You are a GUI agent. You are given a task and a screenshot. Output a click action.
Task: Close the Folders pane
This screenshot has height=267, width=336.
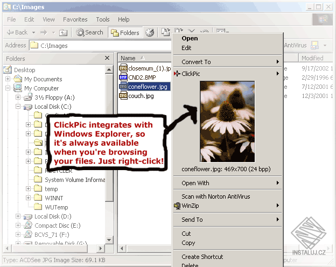(107, 58)
